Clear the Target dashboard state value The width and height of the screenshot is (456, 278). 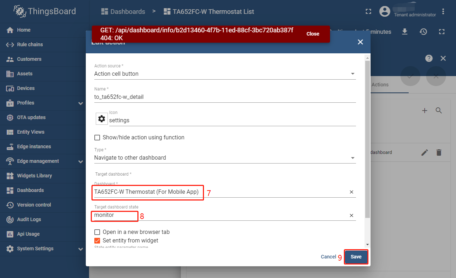351,215
